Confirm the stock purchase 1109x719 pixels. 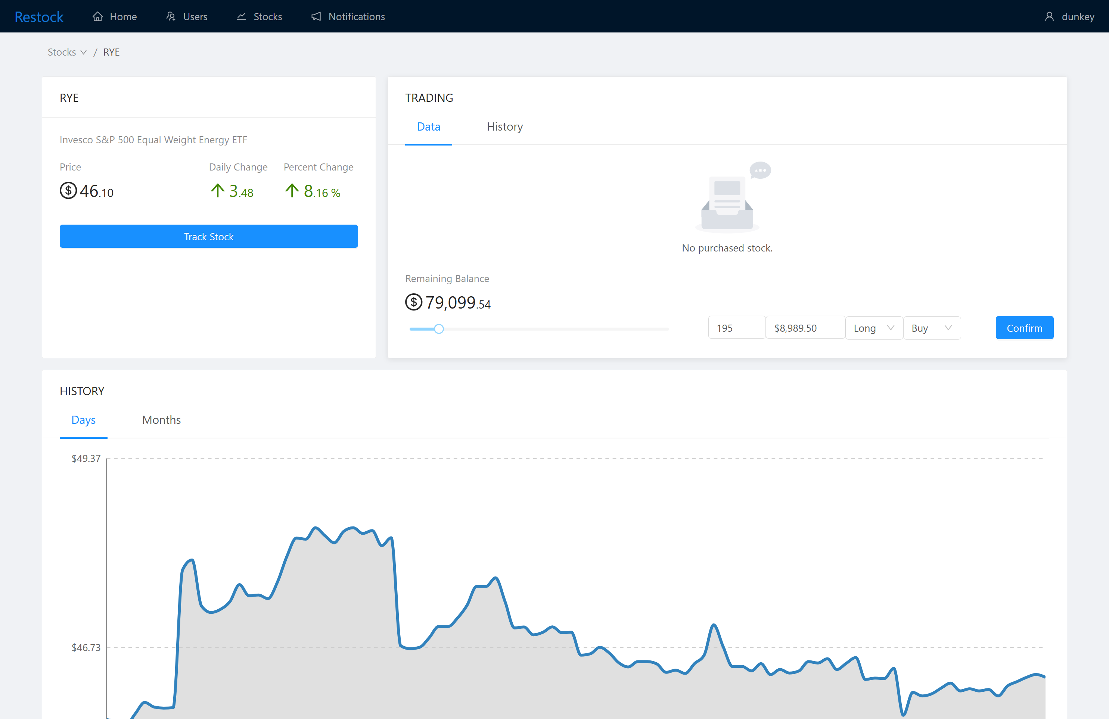point(1024,327)
